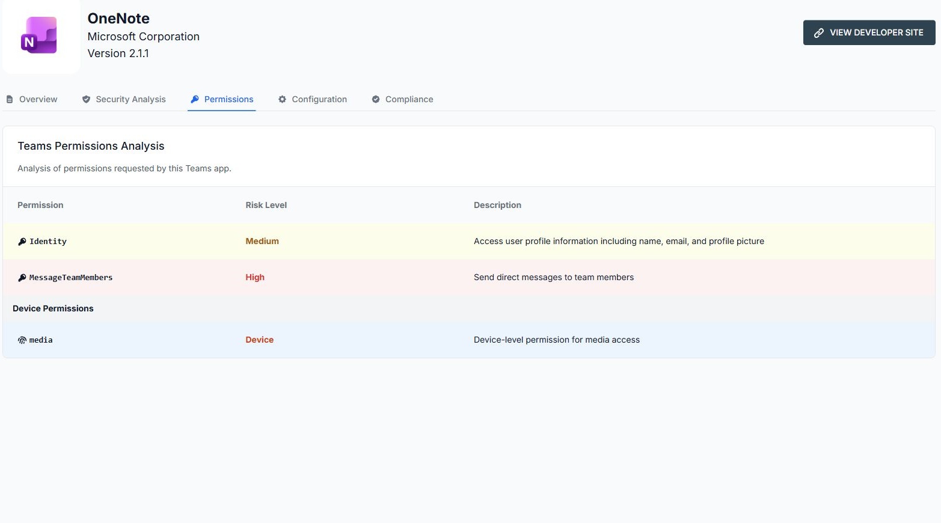This screenshot has width=941, height=523.
Task: Select the Identity permission name
Action: pyautogui.click(x=48, y=242)
